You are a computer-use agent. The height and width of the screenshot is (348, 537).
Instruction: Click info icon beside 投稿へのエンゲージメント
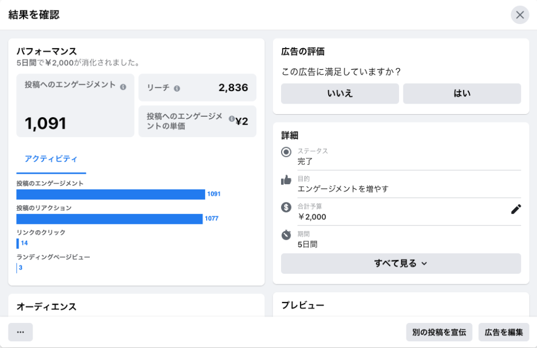[x=123, y=87]
